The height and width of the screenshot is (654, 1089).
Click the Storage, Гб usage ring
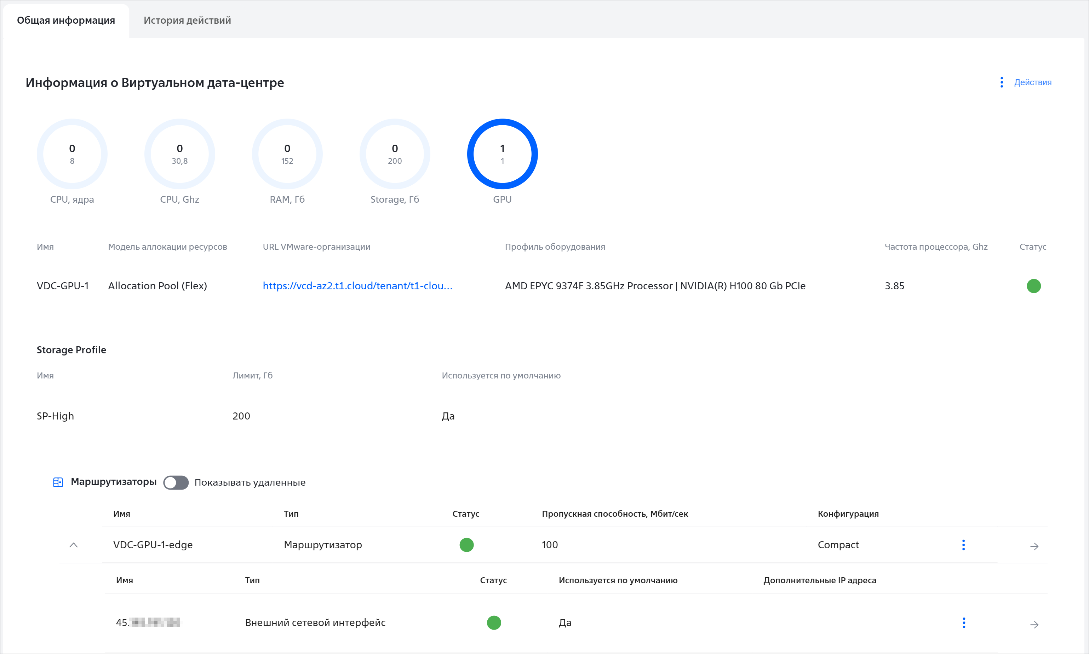(395, 154)
